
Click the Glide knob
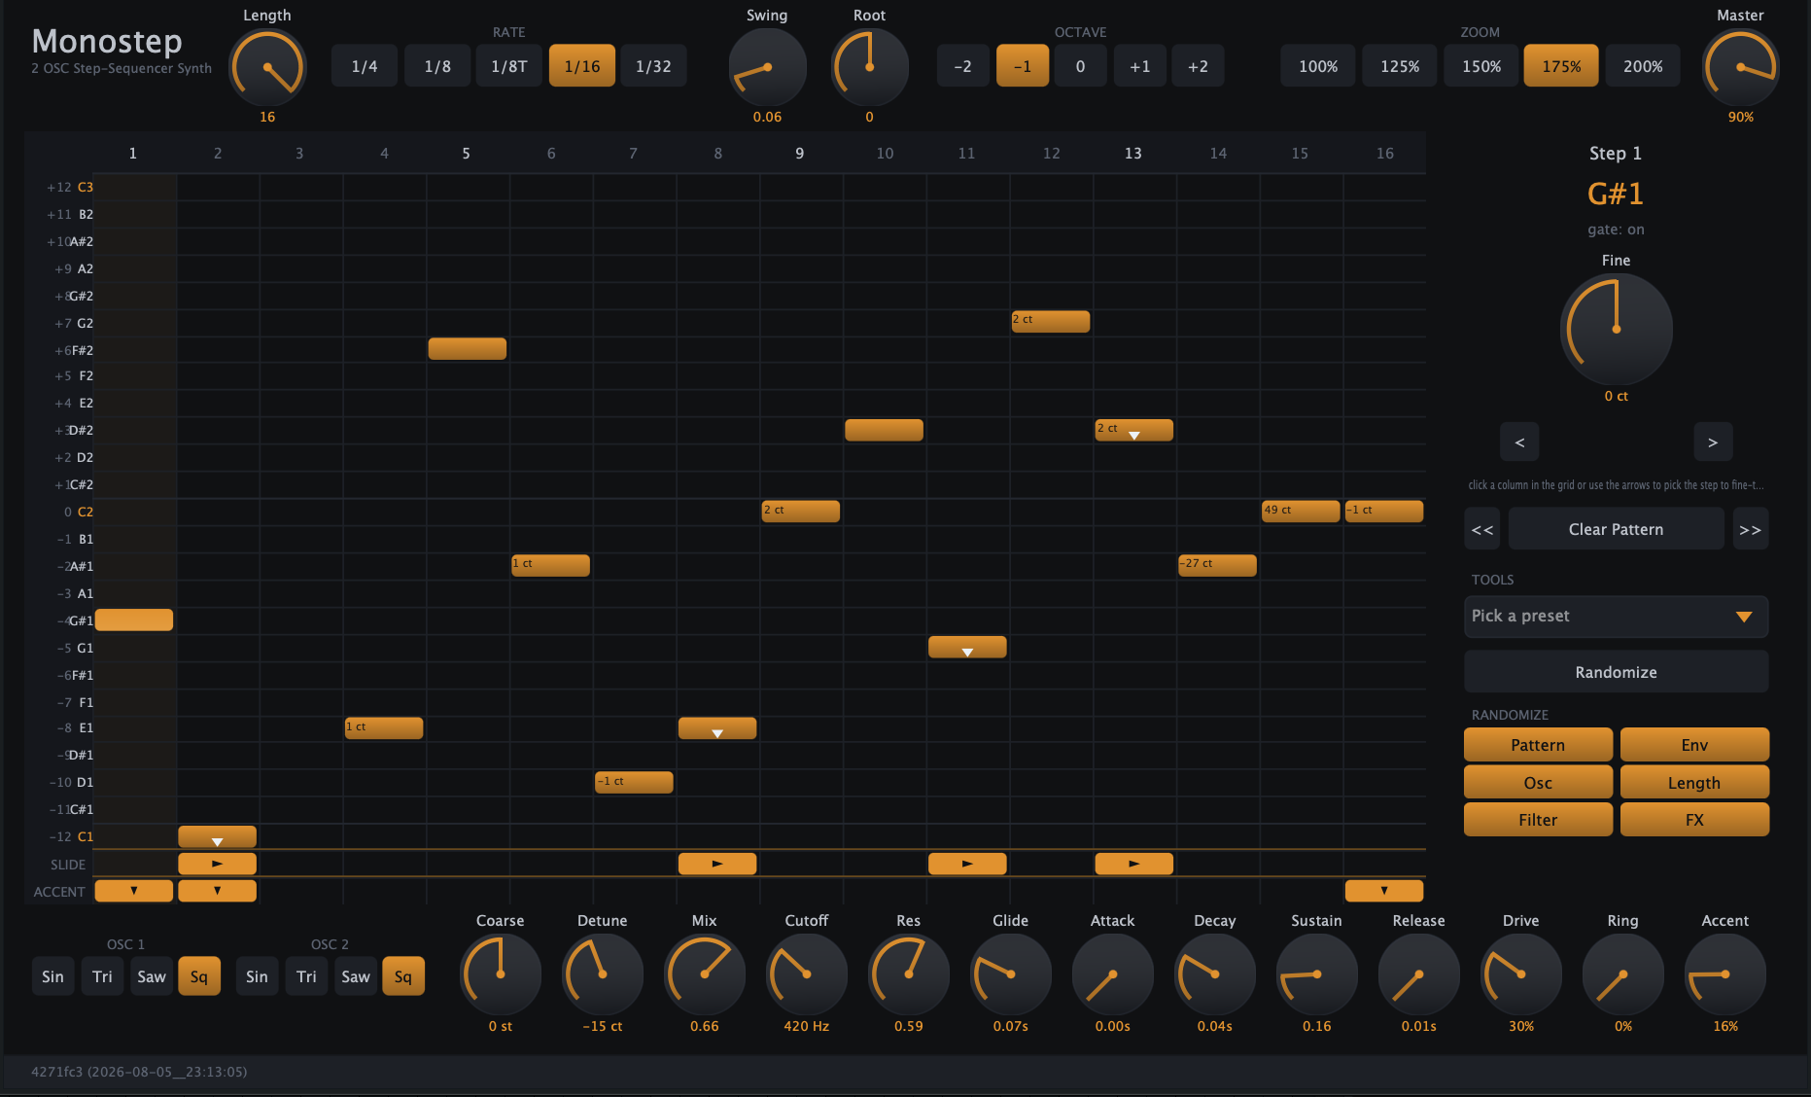(1010, 974)
